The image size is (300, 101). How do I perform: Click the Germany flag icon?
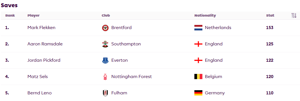coord(198,93)
